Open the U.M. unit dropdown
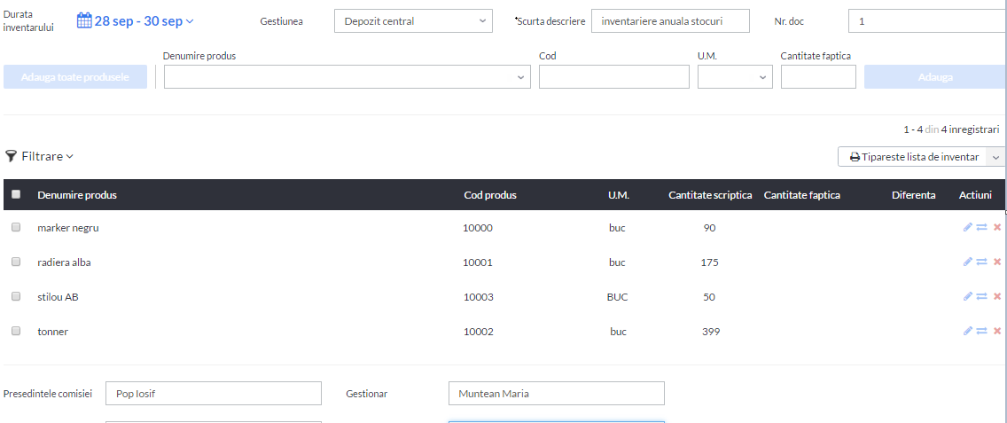The image size is (1007, 423). 736,77
